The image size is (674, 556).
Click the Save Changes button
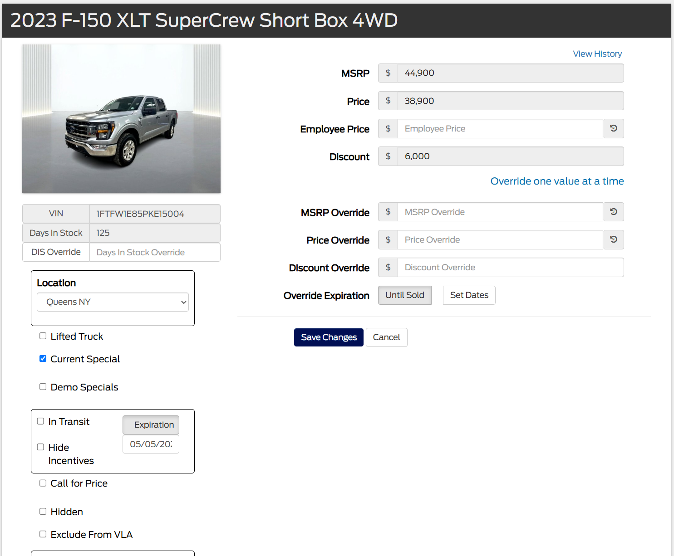[329, 337]
